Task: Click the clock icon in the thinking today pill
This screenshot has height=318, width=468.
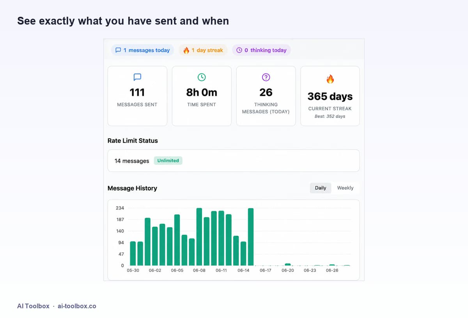Action: coord(239,50)
